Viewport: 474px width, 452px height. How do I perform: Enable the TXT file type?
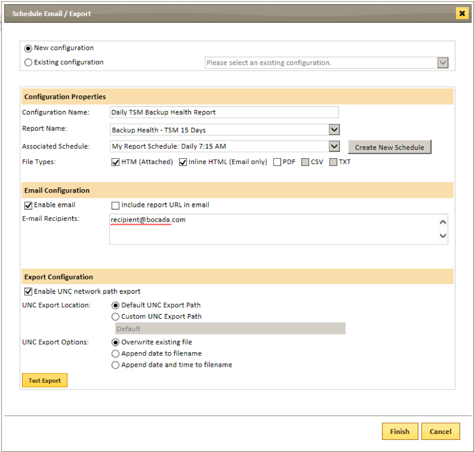[x=333, y=162]
